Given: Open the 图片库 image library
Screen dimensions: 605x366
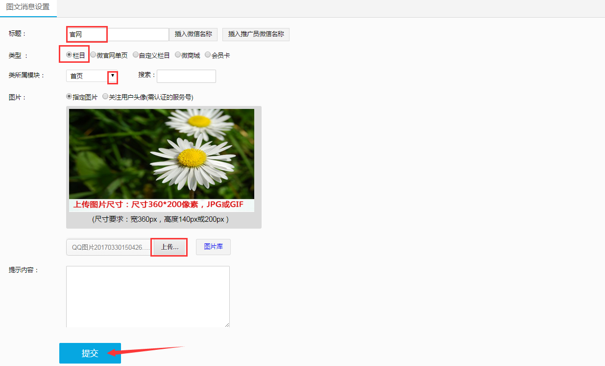Looking at the screenshot, I should coord(213,247).
